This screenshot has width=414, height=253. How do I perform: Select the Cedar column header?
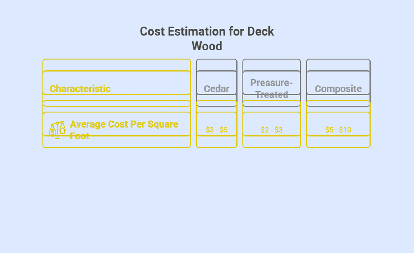[216, 88]
